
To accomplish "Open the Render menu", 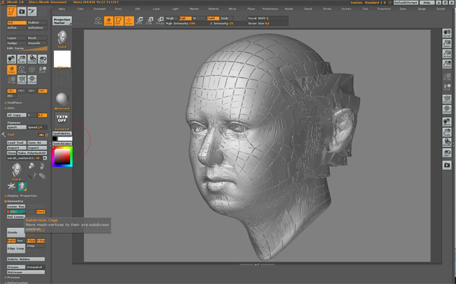I will pos(289,9).
